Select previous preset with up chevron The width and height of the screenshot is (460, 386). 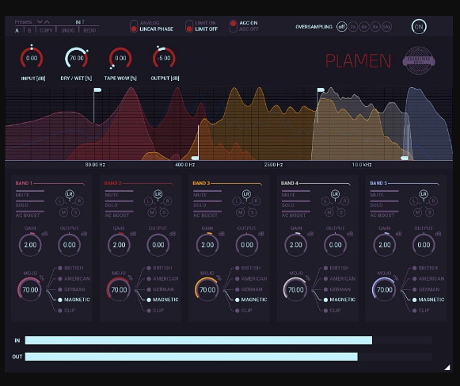click(x=47, y=22)
